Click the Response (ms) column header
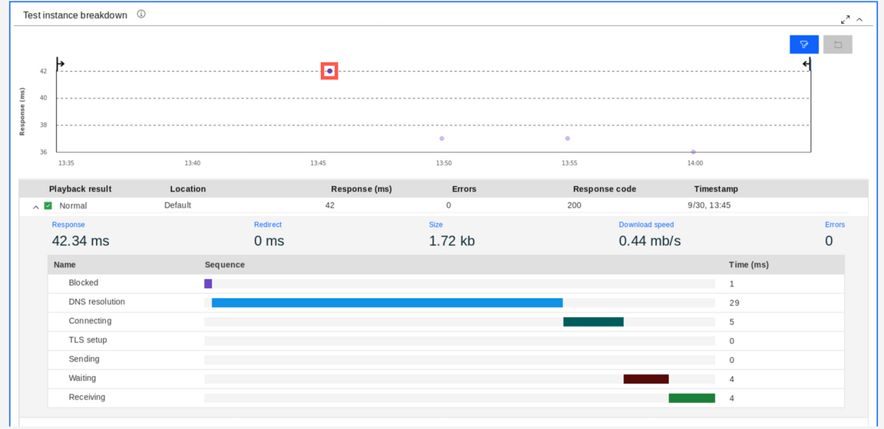884x429 pixels. pos(361,189)
